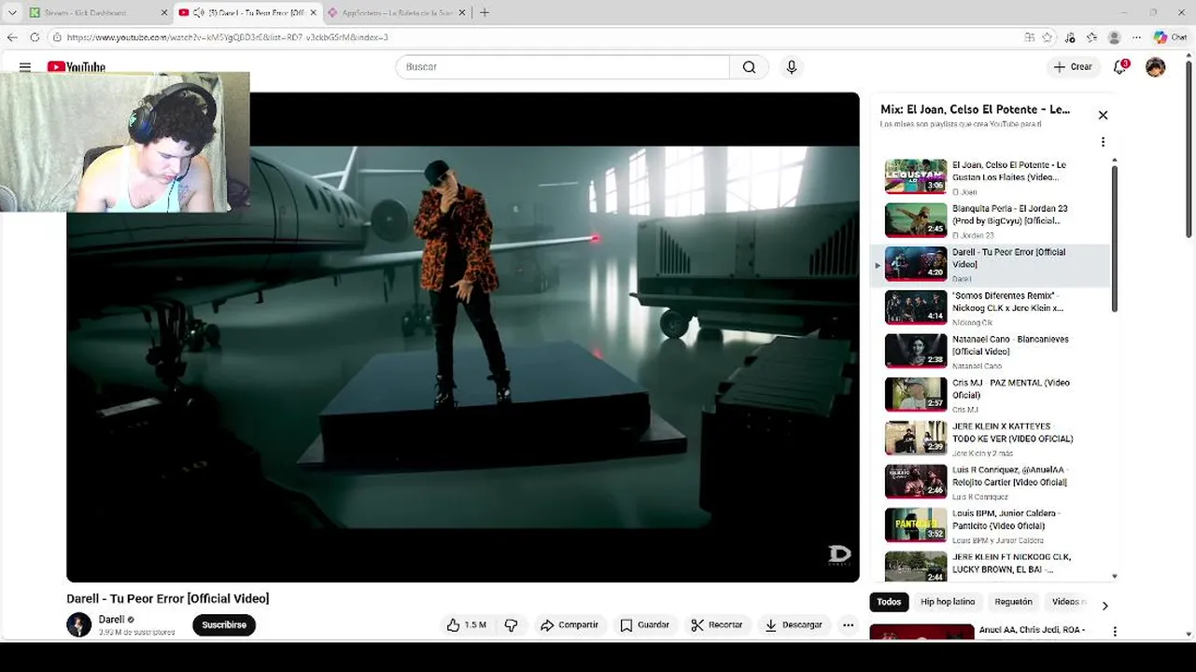
Task: Click the video title Darell - Tu Peor Error
Action: pyautogui.click(x=168, y=599)
